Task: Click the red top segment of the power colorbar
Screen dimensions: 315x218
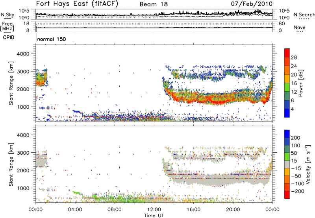Action: 287,53
